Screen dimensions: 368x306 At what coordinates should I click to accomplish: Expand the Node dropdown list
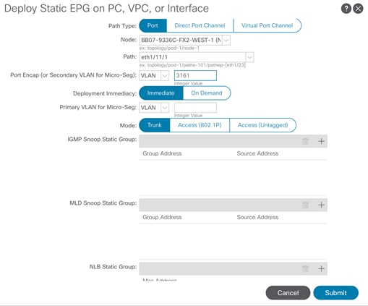(x=226, y=41)
